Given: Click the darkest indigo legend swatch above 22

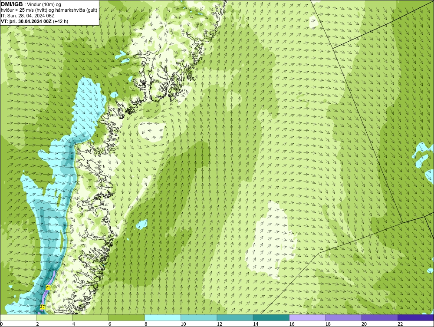Looking at the screenshot, I should 416,317.
